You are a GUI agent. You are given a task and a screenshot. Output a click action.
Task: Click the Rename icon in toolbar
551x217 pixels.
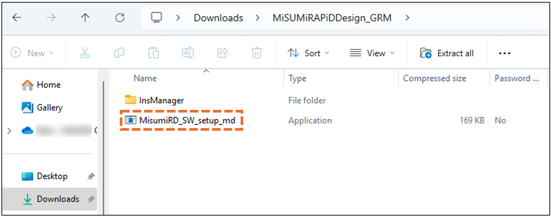tap(188, 53)
